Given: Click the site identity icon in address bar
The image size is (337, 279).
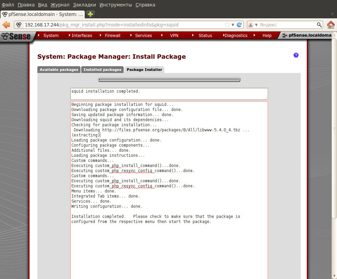Looking at the screenshot, I should tap(19, 25).
